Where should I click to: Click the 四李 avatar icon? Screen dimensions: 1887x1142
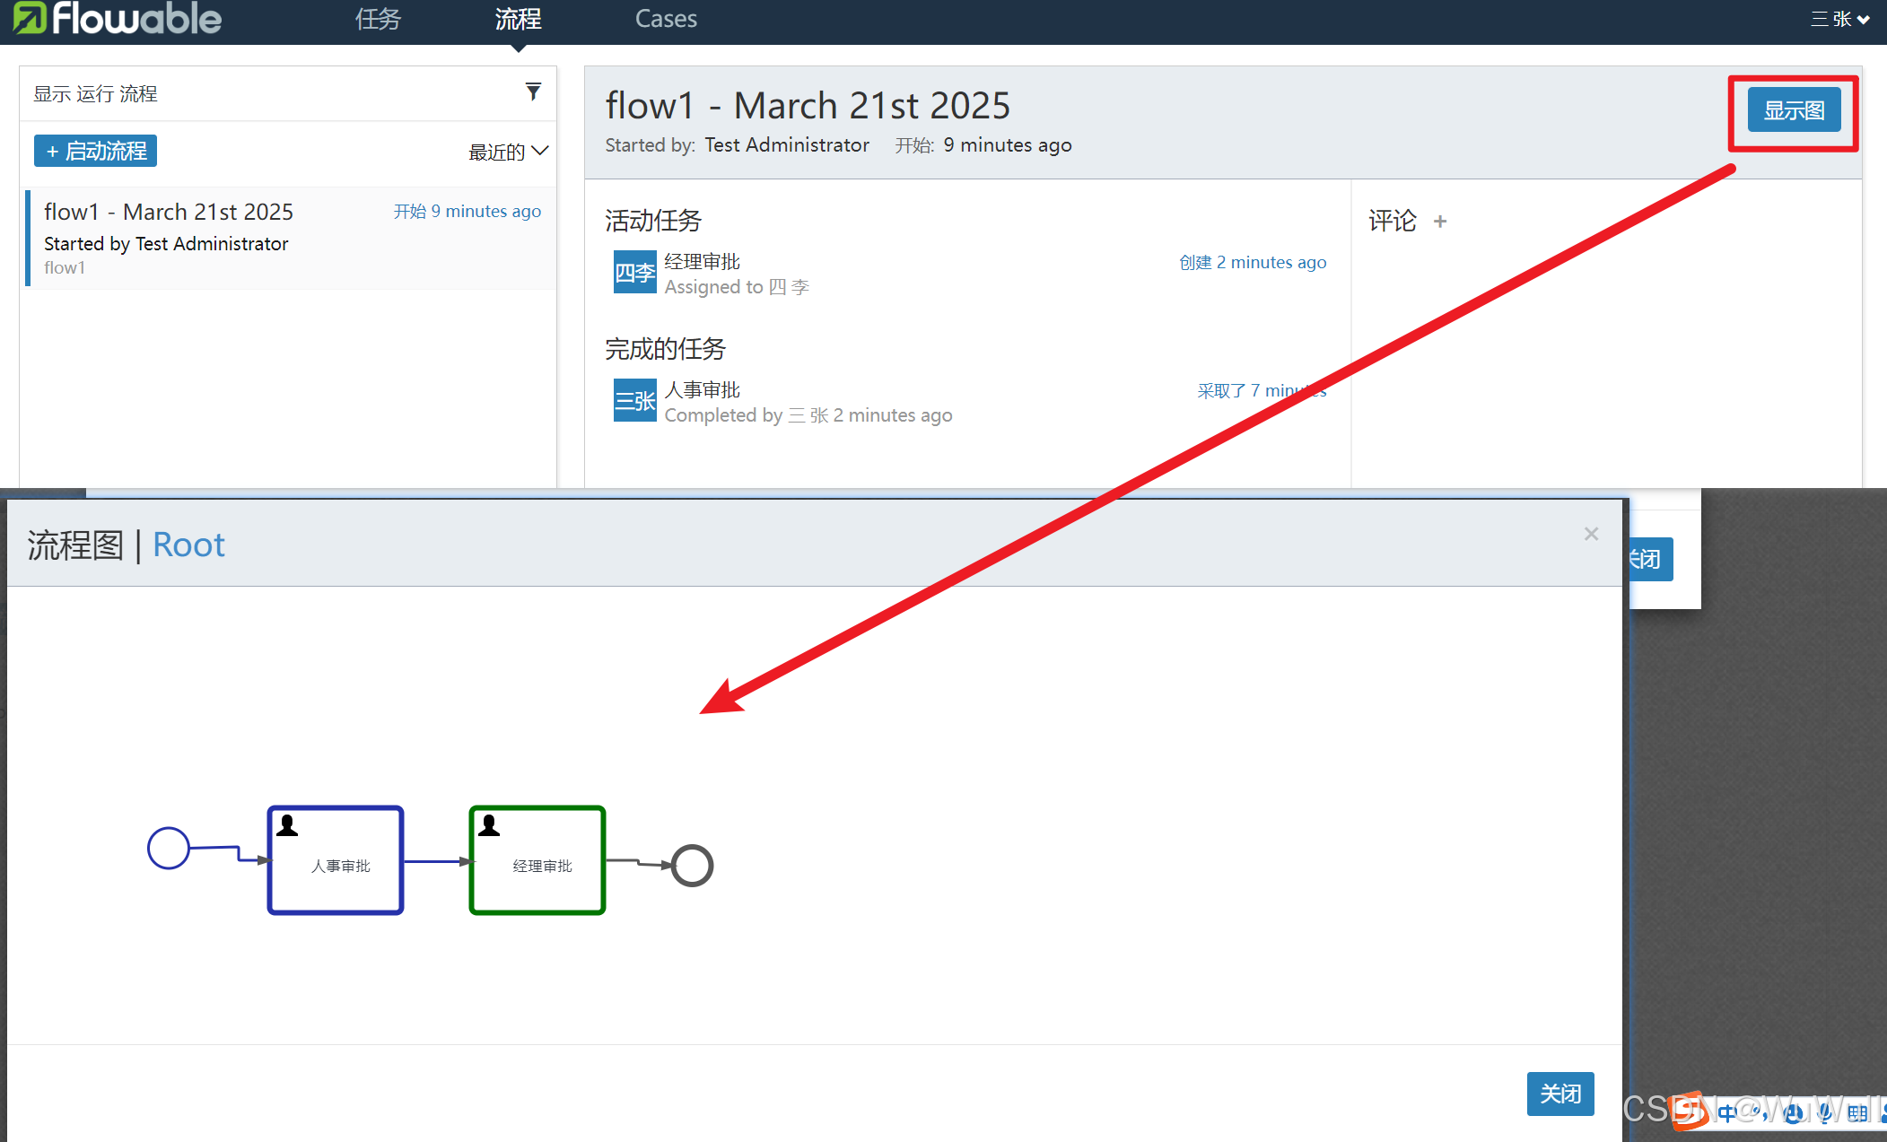coord(634,273)
